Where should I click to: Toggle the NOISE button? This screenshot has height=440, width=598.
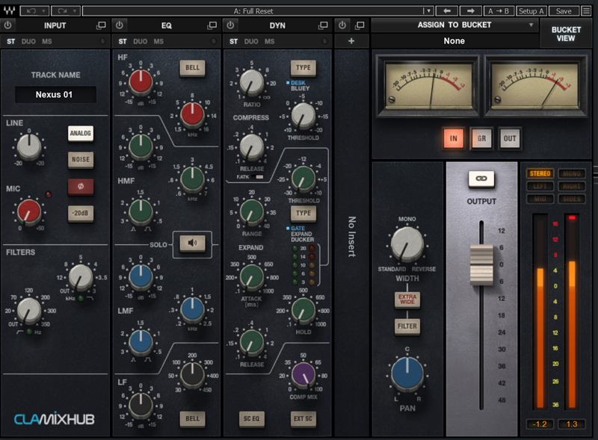(x=81, y=159)
